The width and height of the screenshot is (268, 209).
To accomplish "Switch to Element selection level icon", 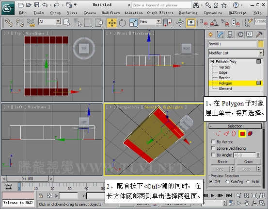I will click(x=250, y=134).
